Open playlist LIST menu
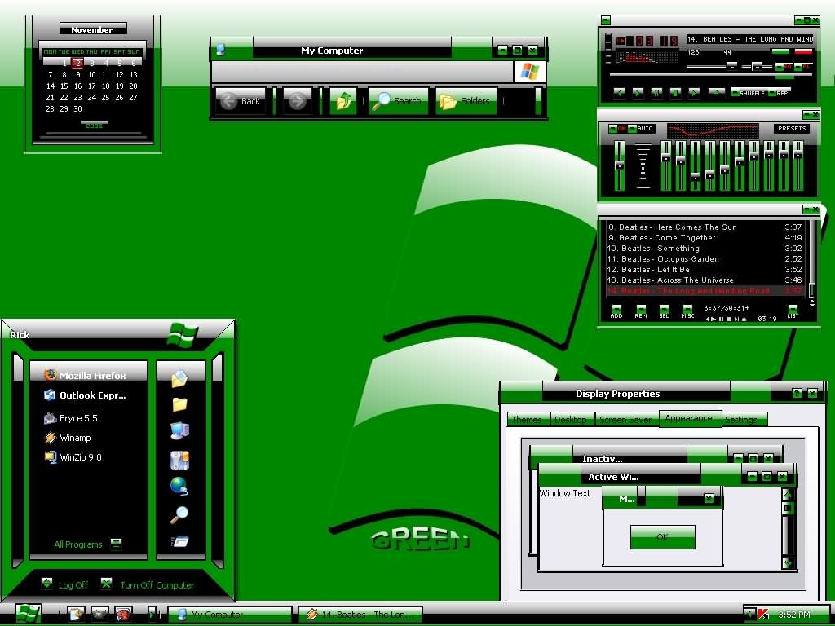The height and width of the screenshot is (626, 835). tap(793, 312)
